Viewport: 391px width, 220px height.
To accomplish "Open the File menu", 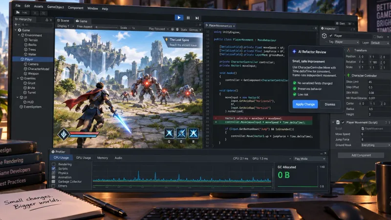I will pyautogui.click(x=18, y=5).
